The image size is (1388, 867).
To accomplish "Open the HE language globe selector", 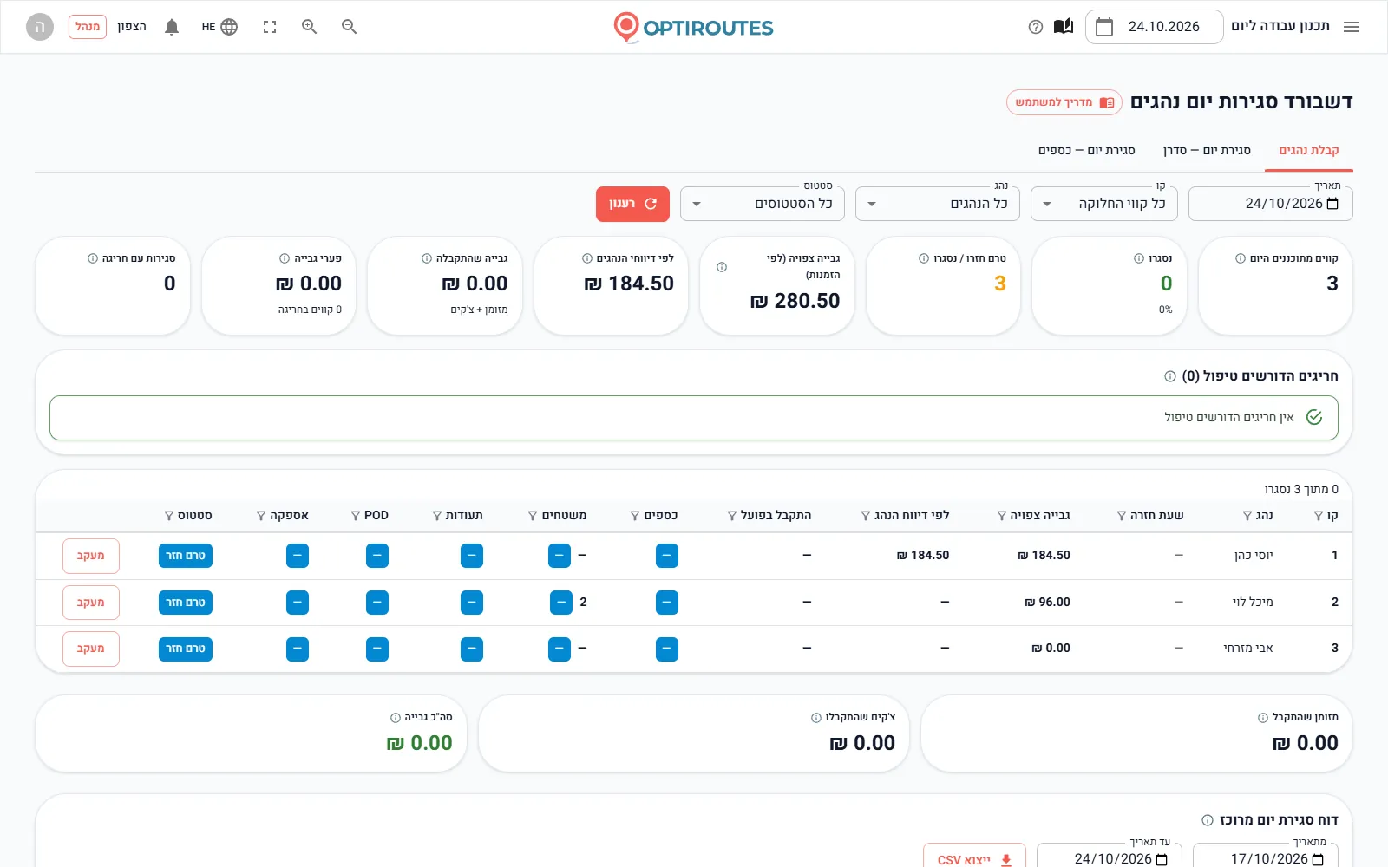I will 219,27.
